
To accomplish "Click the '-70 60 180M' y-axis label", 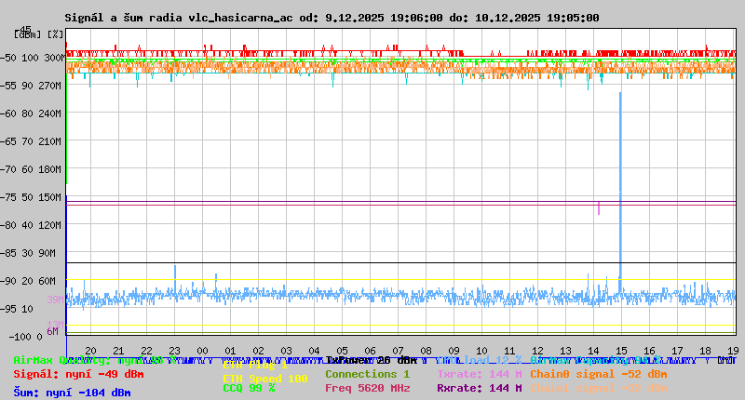I will 31,169.
